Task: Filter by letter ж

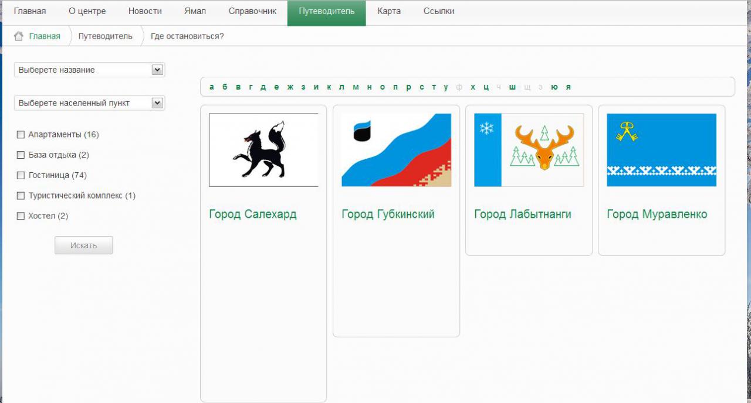Action: [290, 87]
